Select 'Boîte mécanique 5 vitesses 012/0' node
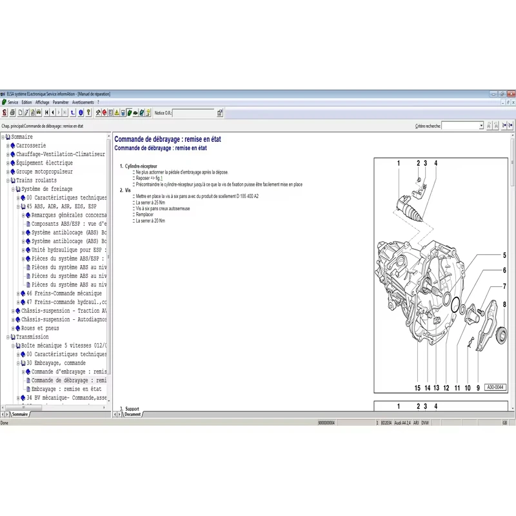The height and width of the screenshot is (516, 516). 64,346
